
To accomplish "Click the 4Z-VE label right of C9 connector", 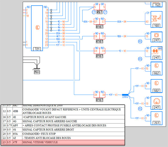I will (122, 51).
